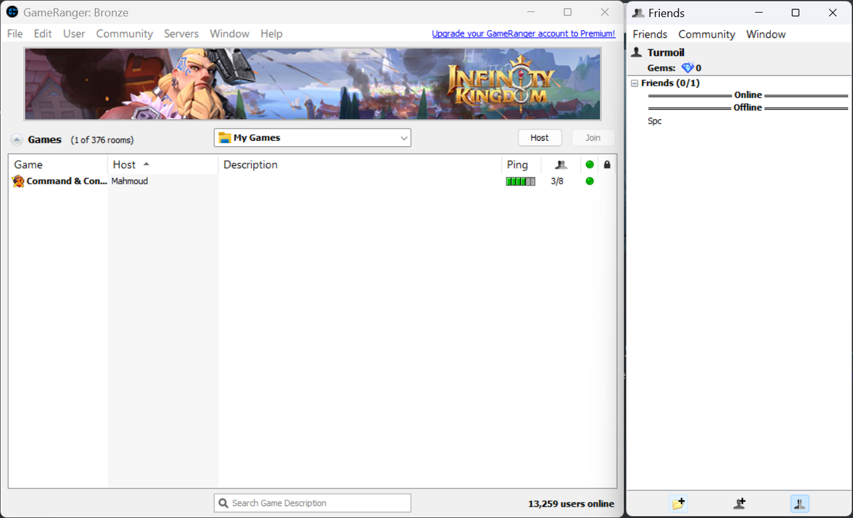This screenshot has width=853, height=518.
Task: Open the Community menu in Friends window
Action: (x=707, y=35)
